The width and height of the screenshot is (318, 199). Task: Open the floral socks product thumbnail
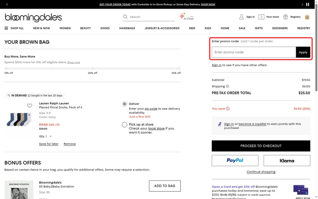(x=19, y=120)
